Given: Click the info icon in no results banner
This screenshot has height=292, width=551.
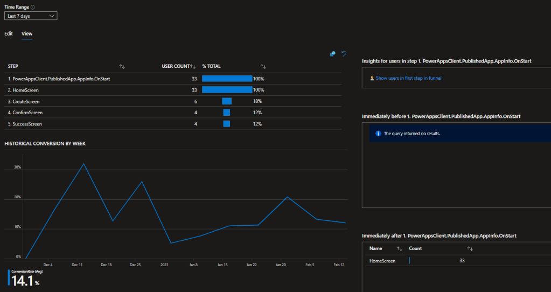Looking at the screenshot, I should point(378,133).
